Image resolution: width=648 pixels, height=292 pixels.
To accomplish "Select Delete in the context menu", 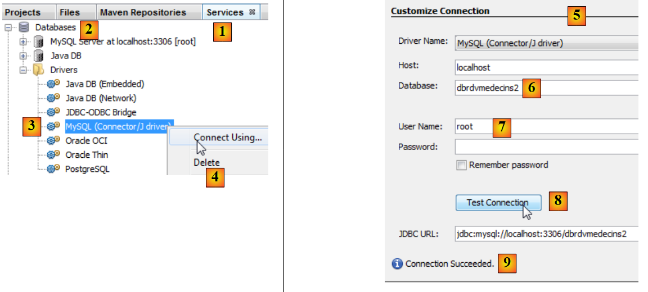I will click(x=207, y=163).
